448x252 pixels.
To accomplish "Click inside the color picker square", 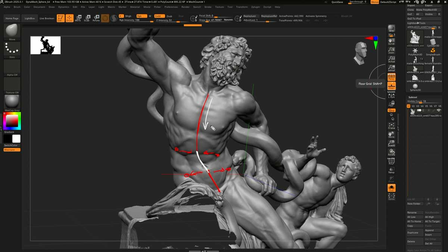I will tap(12, 121).
